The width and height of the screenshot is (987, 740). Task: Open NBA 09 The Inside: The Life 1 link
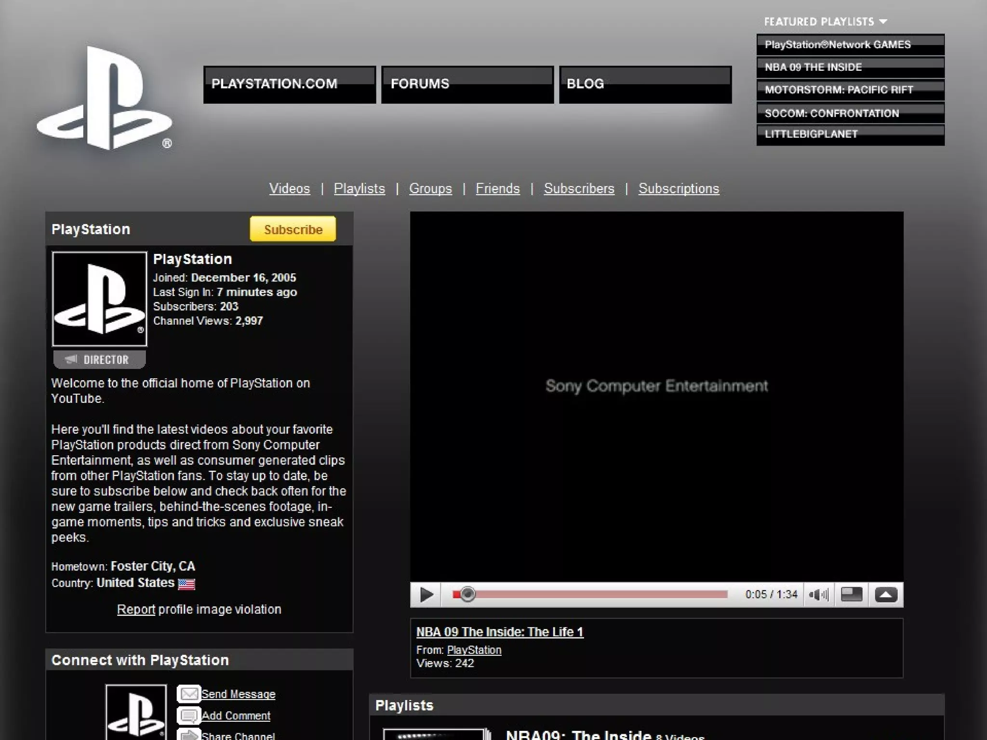click(500, 632)
